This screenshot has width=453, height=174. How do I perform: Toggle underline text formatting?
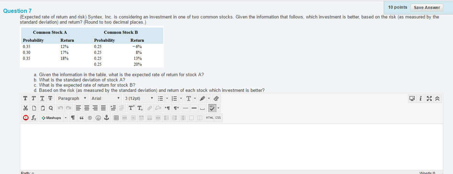tap(41, 98)
